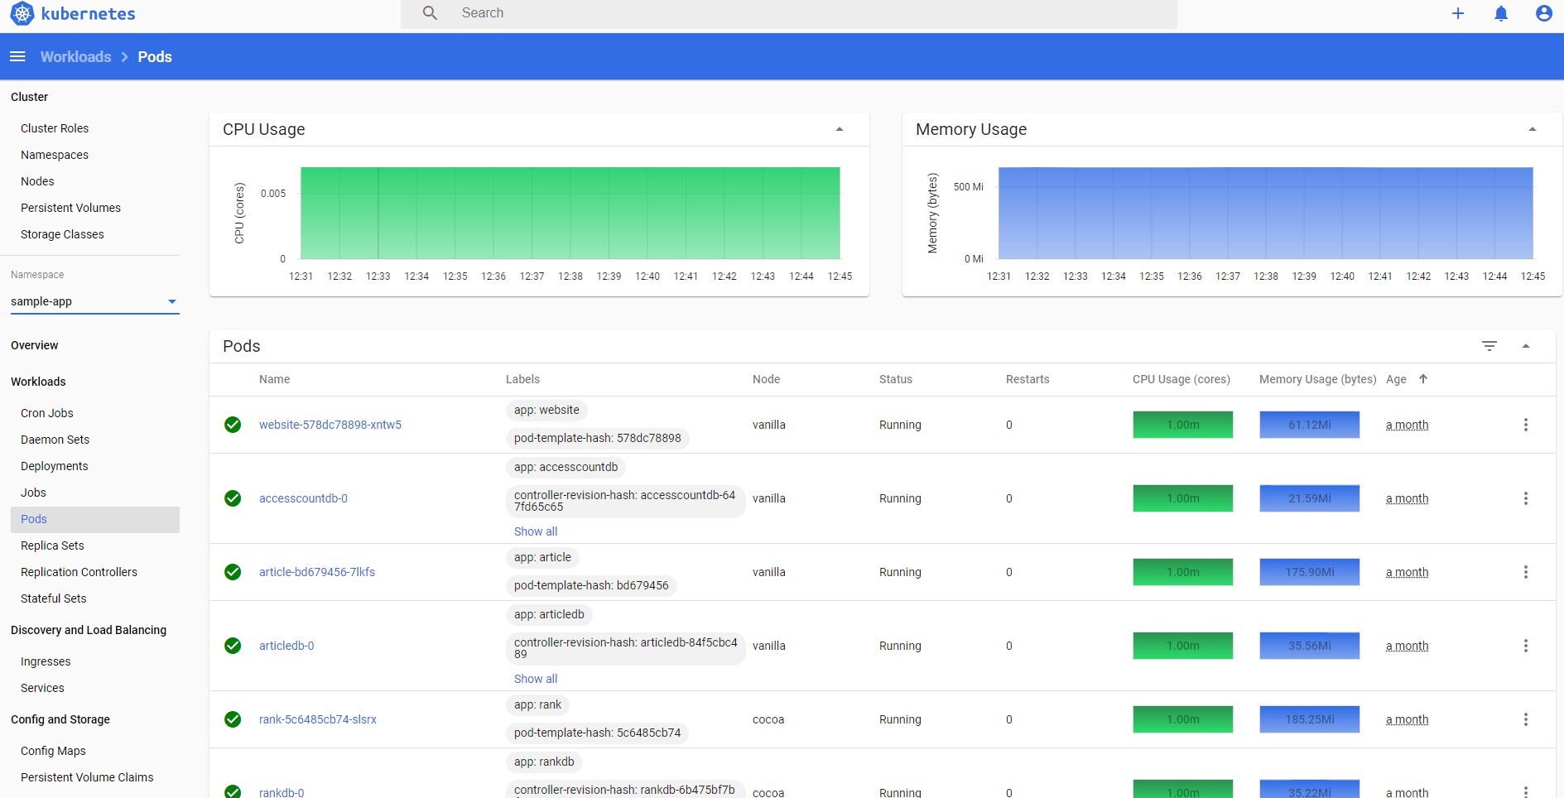The width and height of the screenshot is (1564, 798).
Task: Click the Status column header
Action: click(x=896, y=379)
